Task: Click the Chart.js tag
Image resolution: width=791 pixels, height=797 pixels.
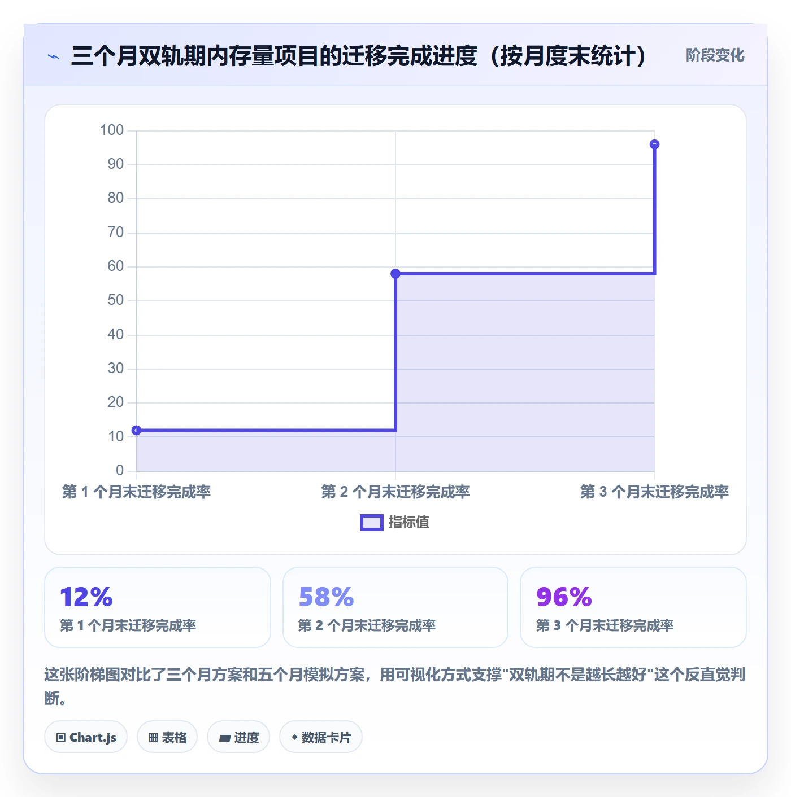Action: point(86,737)
